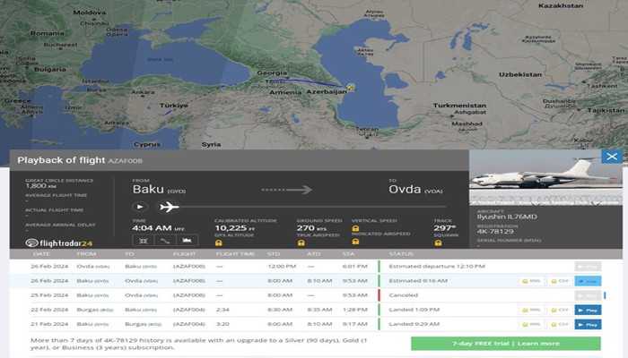Download CSV for 21 Feb flight
Screen dimensions: 628x358
pyautogui.click(x=560, y=324)
